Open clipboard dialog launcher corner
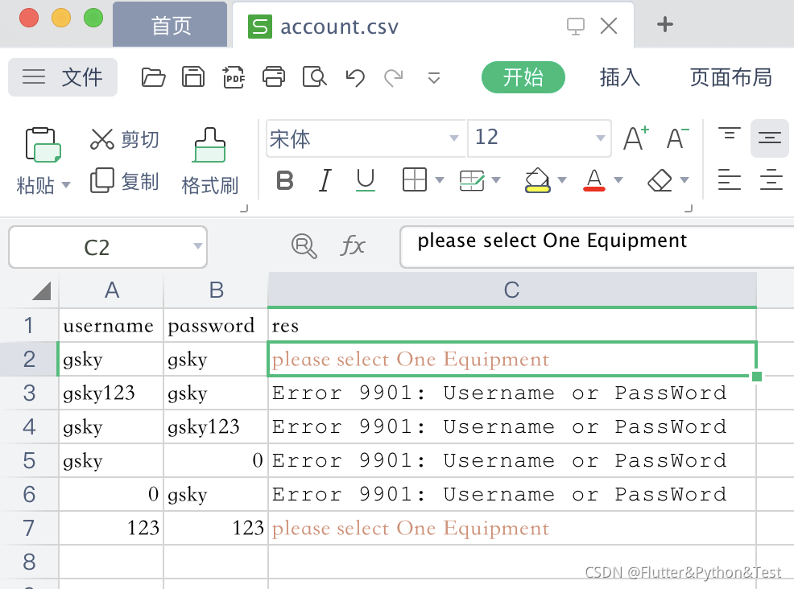 (x=244, y=208)
